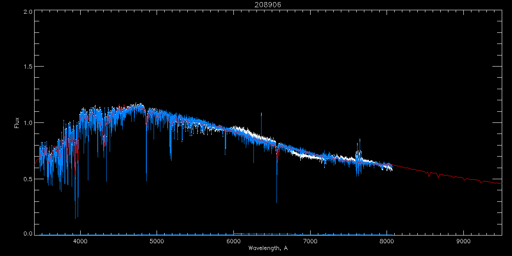Select the 8000 x-axis tick label
This screenshot has height=256, width=512.
click(x=387, y=241)
